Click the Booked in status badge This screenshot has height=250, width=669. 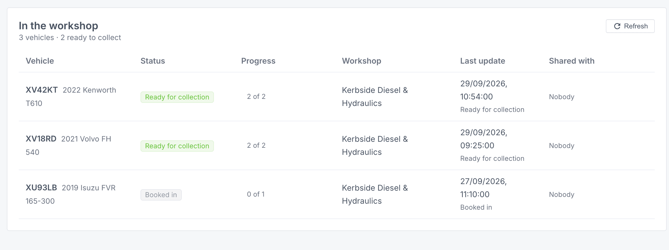161,195
